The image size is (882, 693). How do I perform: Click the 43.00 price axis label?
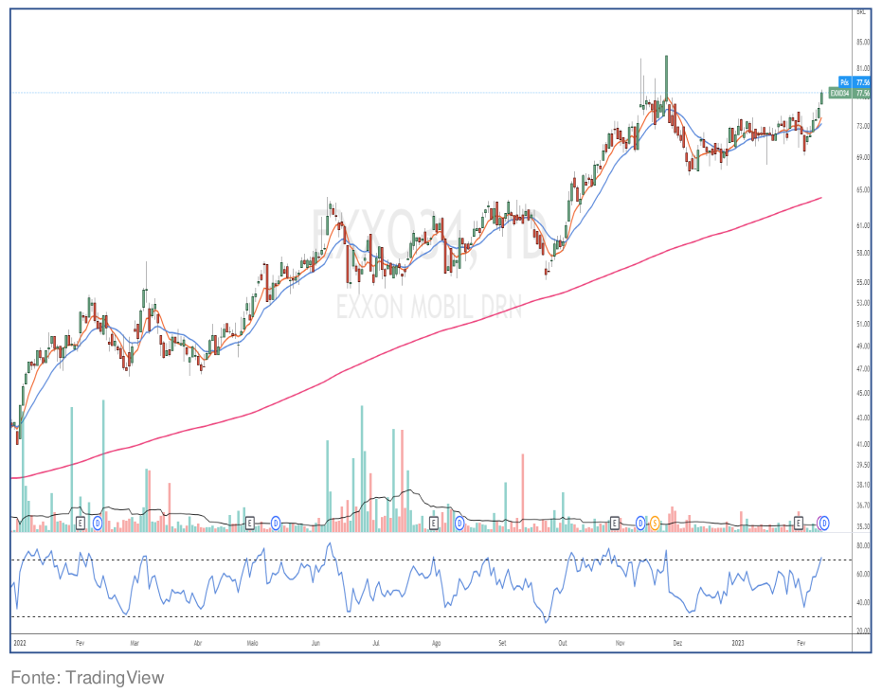[x=863, y=418]
